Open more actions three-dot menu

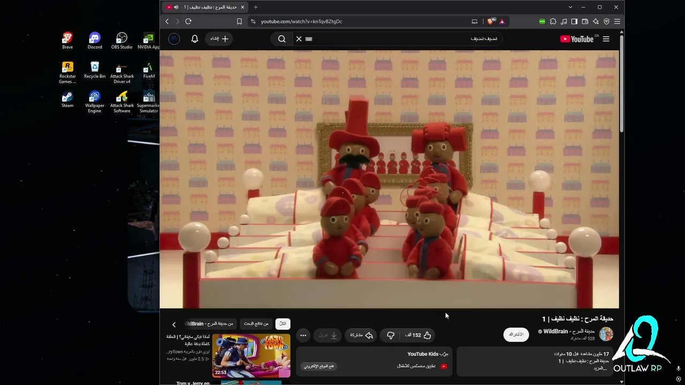pyautogui.click(x=303, y=335)
